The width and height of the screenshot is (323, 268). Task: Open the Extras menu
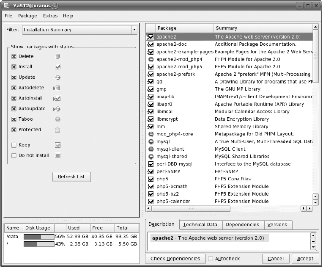point(50,16)
